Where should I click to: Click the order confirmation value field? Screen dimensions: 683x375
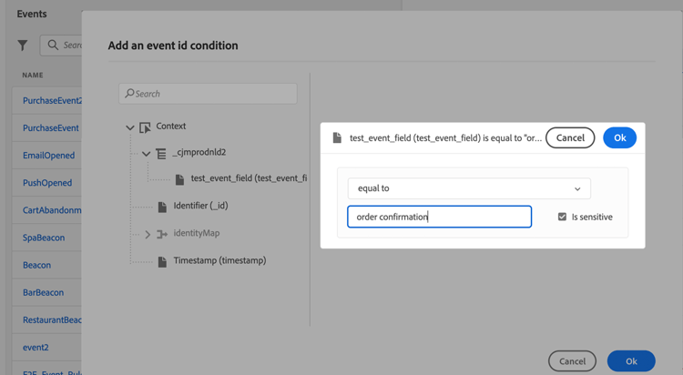coord(439,217)
